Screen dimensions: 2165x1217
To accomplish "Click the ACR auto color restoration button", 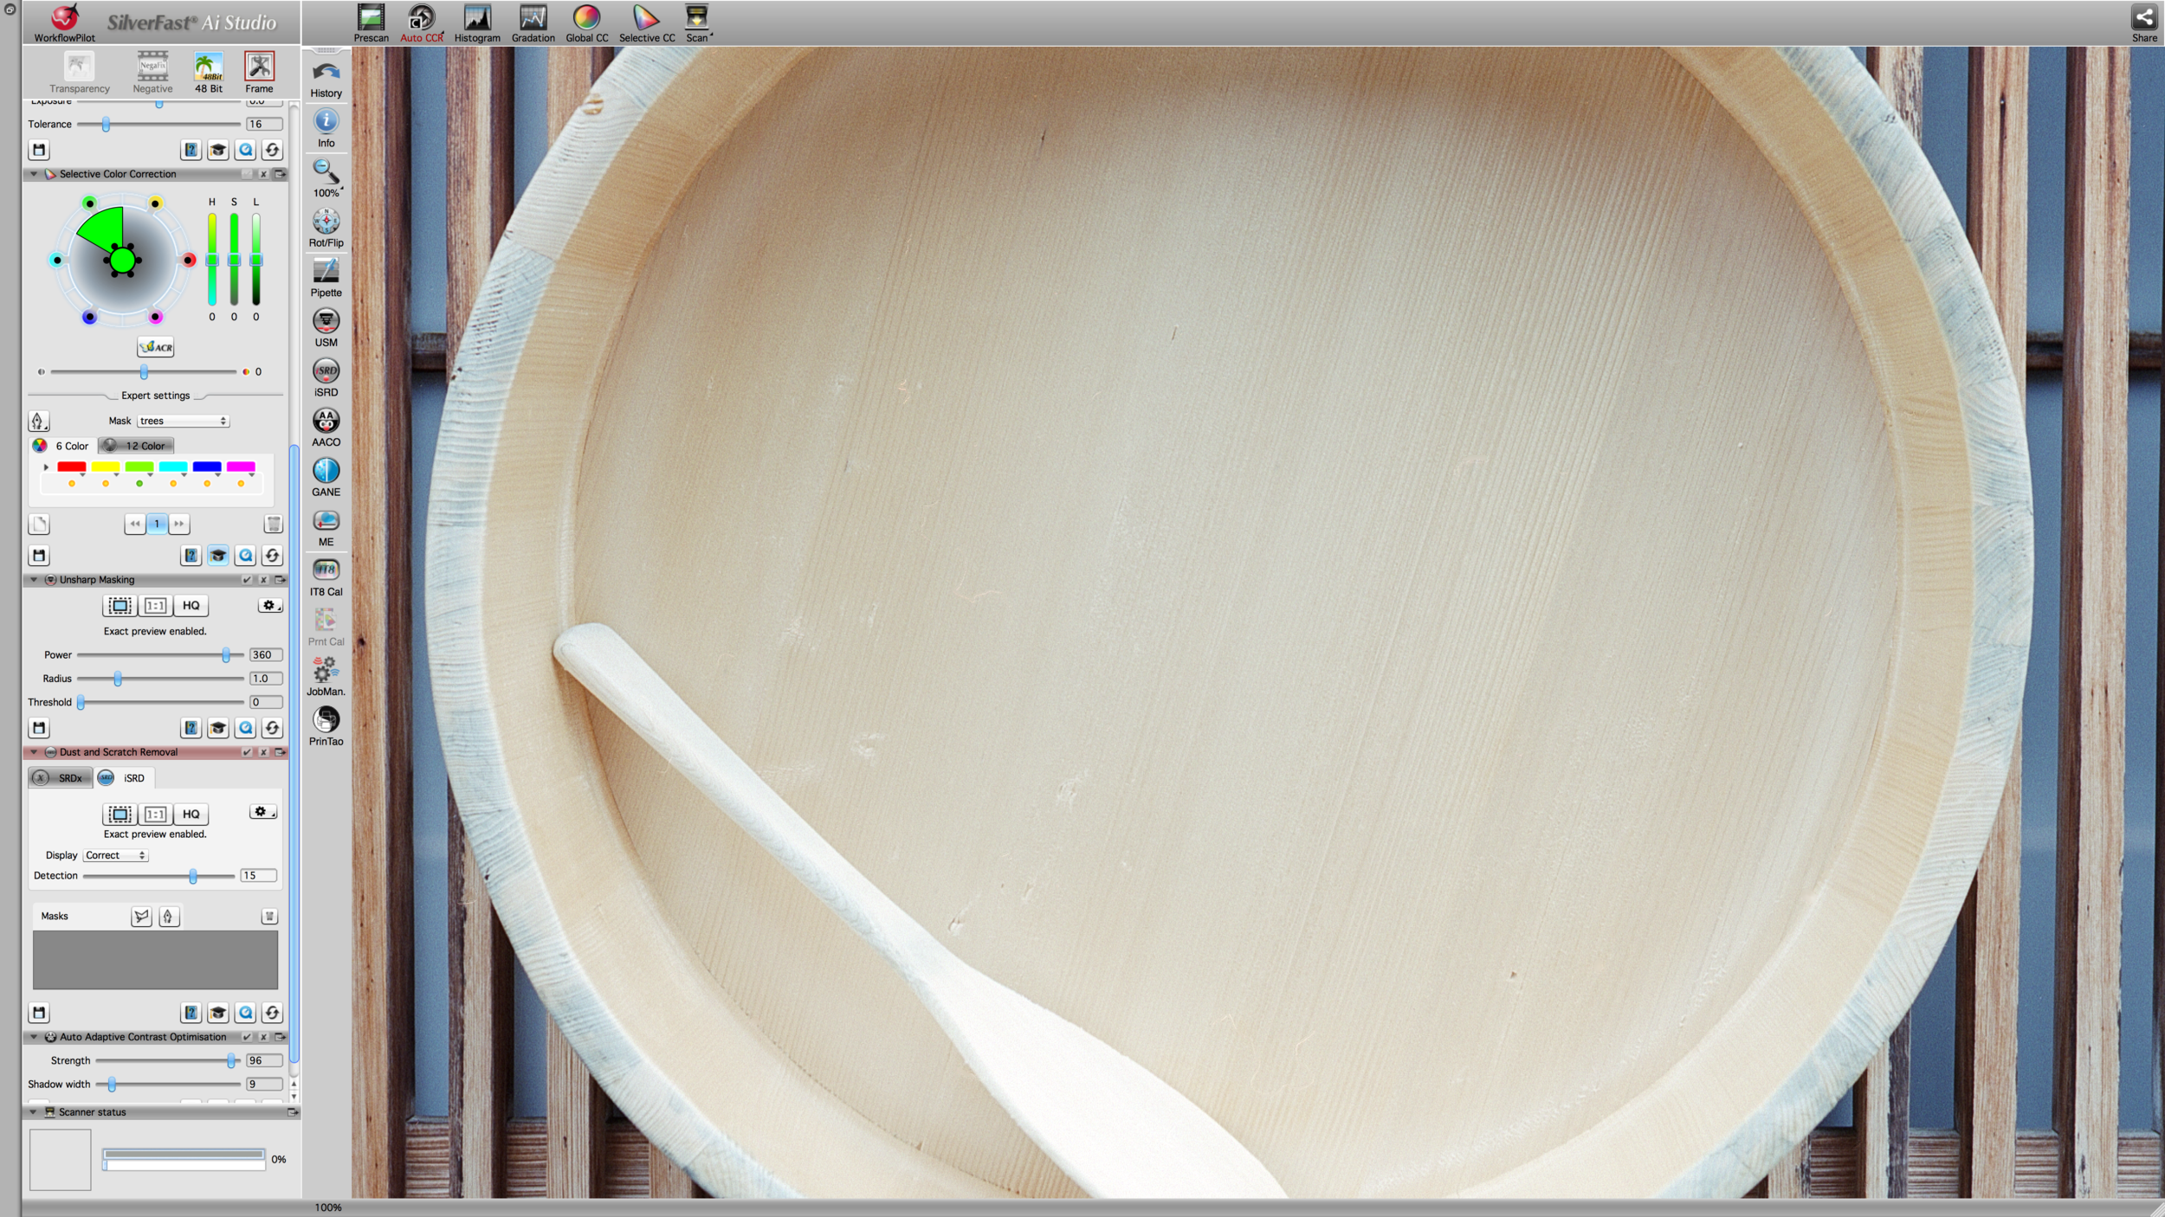I will click(x=156, y=347).
